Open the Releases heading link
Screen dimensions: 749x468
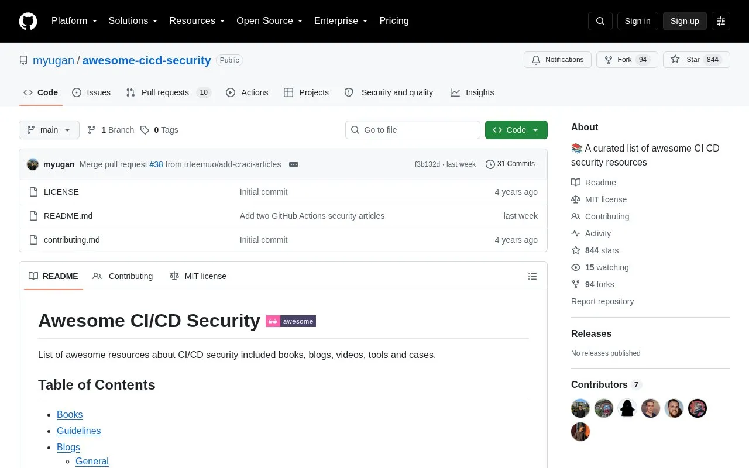591,333
